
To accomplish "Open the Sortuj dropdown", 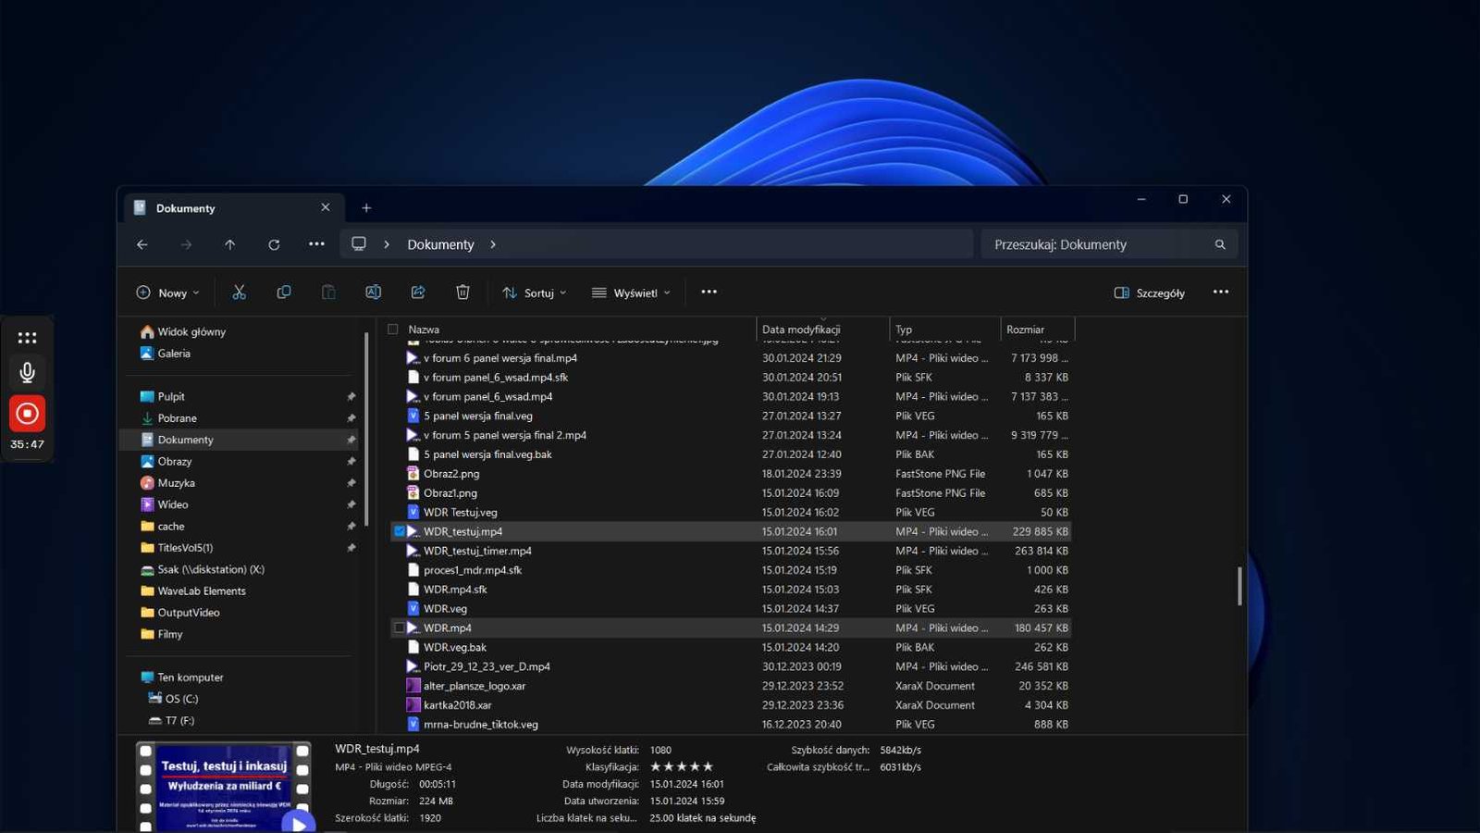I will [534, 292].
